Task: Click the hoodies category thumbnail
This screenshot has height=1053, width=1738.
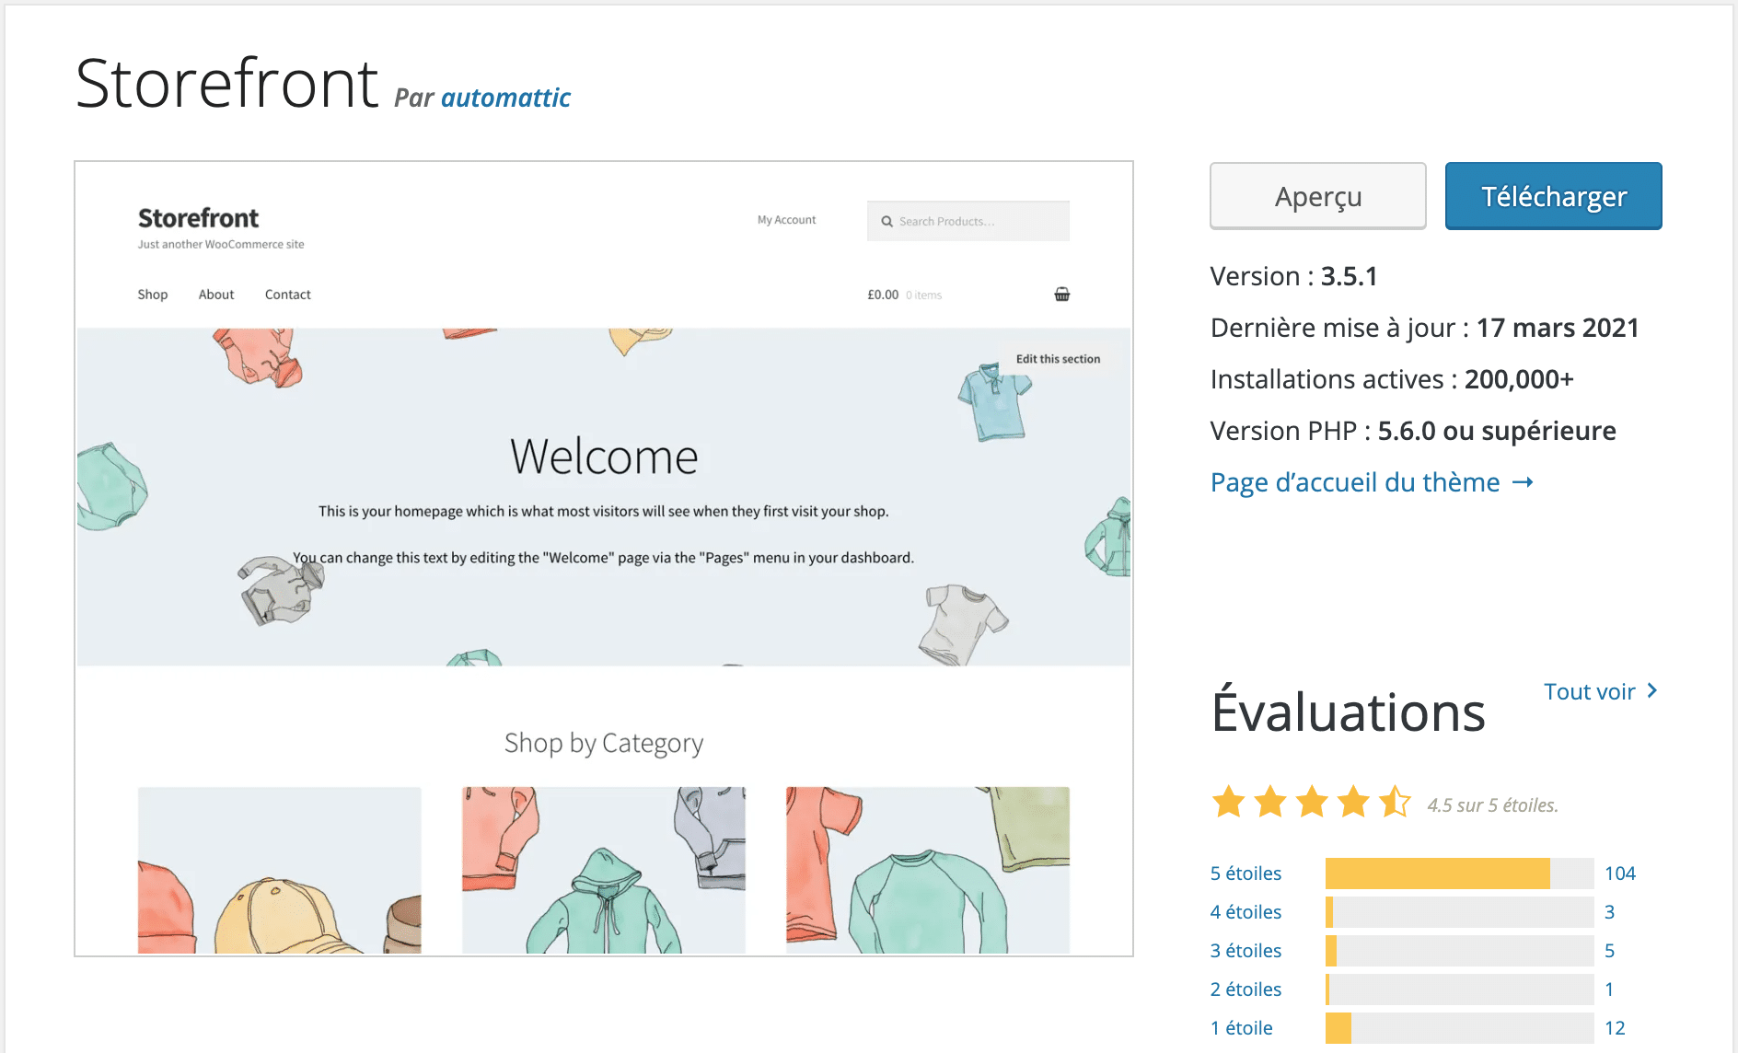Action: pos(603,870)
